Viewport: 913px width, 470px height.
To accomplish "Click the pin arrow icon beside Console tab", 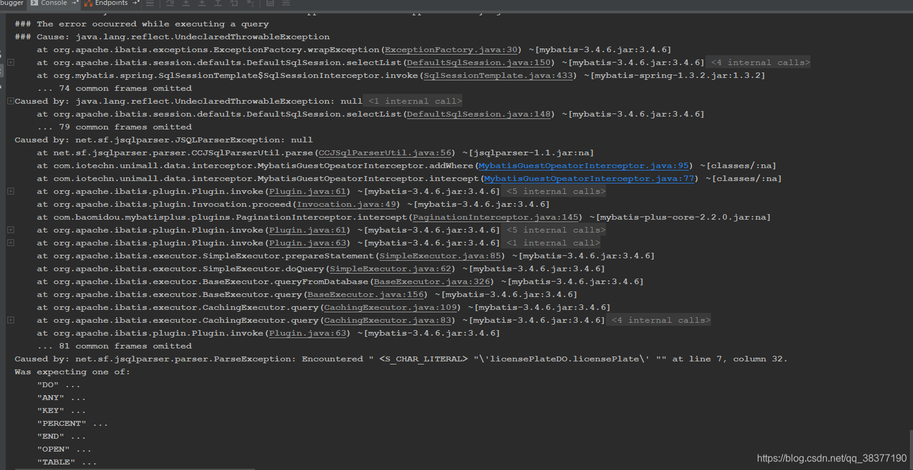I will 75,3.
